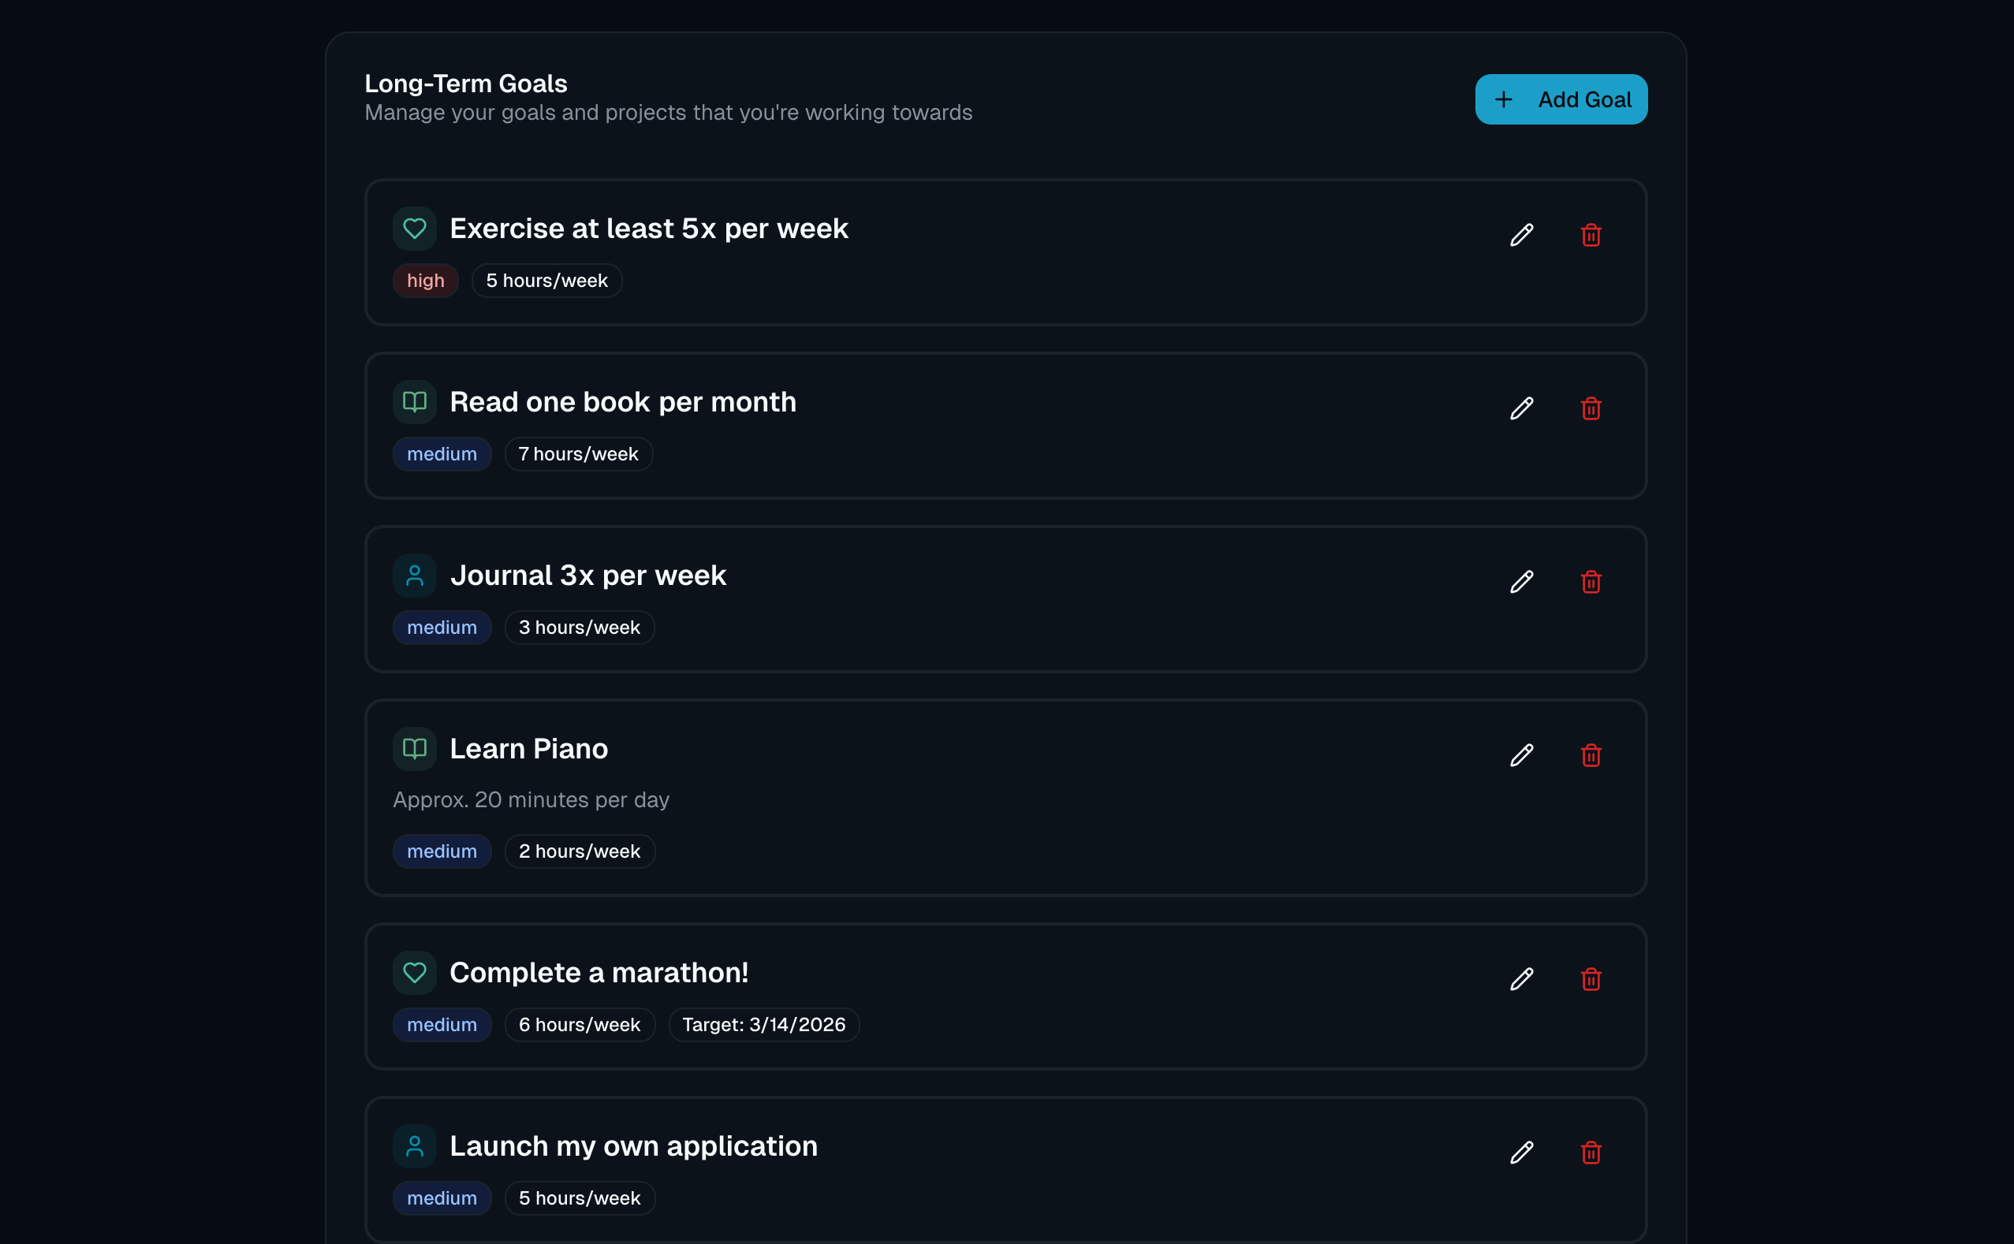Click the Read one book per month title
Image resolution: width=2014 pixels, height=1244 pixels.
pyautogui.click(x=623, y=402)
